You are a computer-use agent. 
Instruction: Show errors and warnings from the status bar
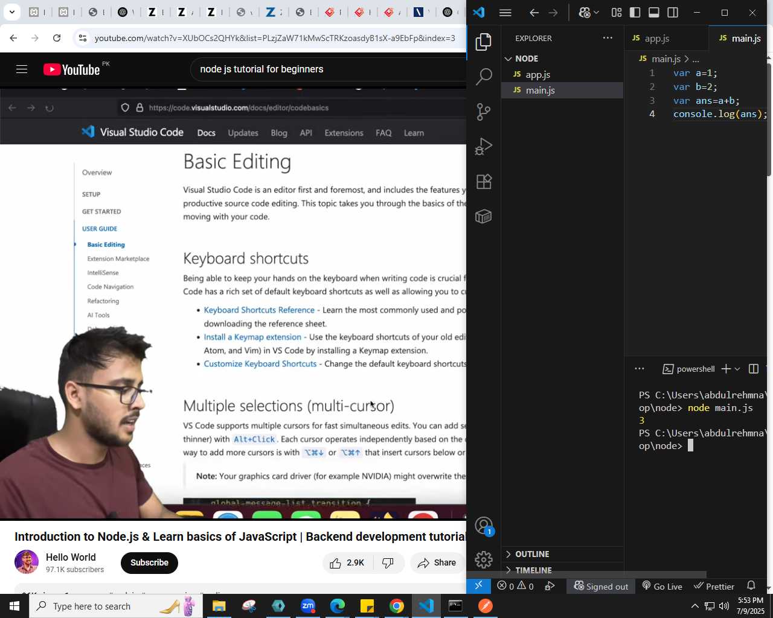[x=515, y=586]
